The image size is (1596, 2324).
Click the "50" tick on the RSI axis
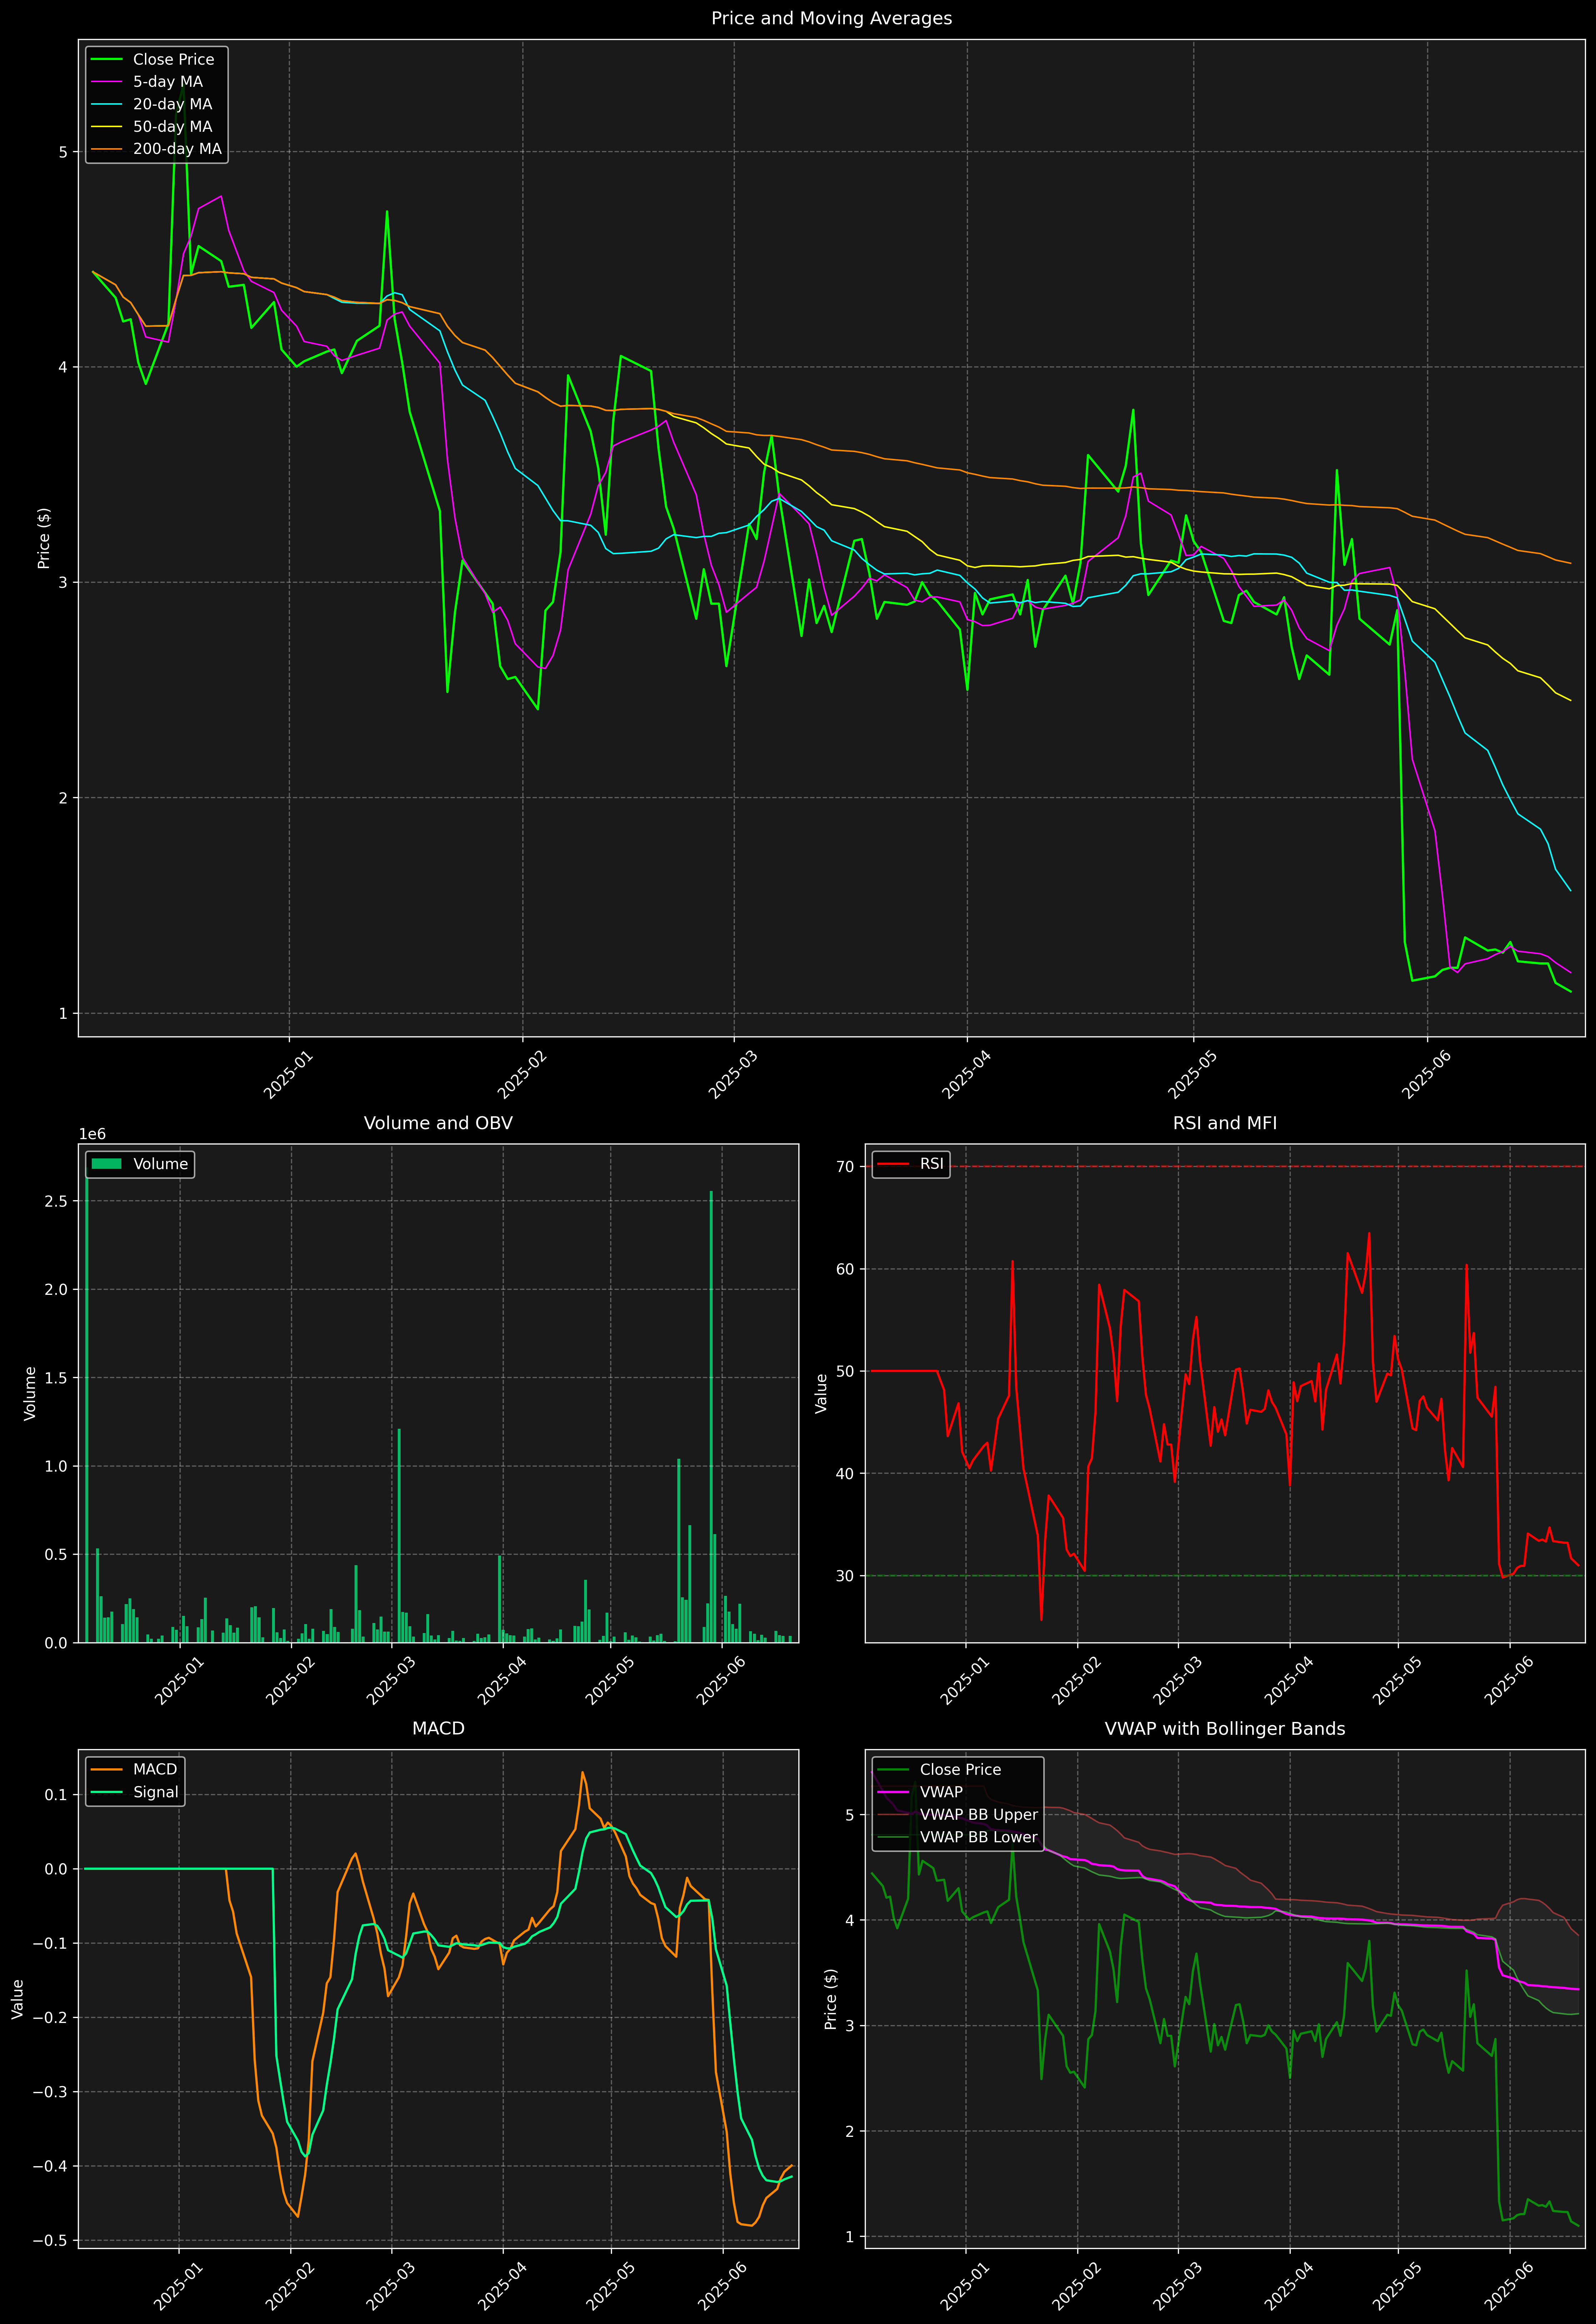pyautogui.click(x=846, y=1371)
